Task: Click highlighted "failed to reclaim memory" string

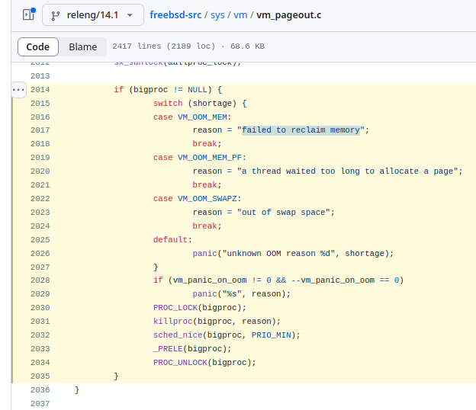Action: point(301,130)
